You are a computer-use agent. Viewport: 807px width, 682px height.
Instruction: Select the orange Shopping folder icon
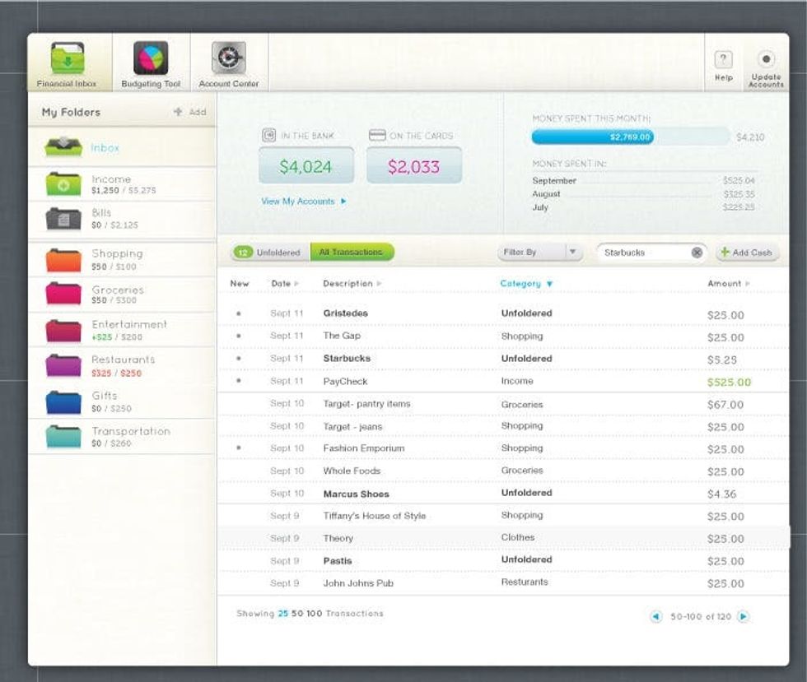pyautogui.click(x=63, y=260)
